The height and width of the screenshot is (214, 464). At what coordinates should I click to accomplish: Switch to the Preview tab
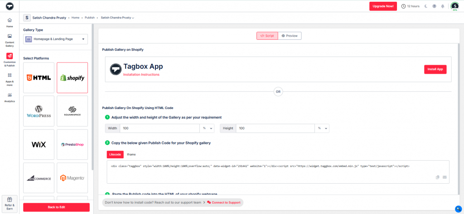pos(290,36)
